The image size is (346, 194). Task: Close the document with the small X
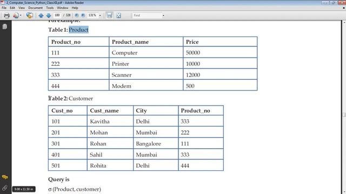tap(344, 8)
